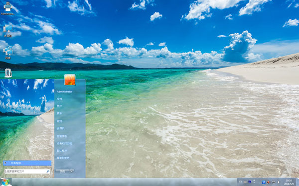Open 文档 (Documents) in Start menu
This screenshot has height=186, width=299.
(x=59, y=99)
